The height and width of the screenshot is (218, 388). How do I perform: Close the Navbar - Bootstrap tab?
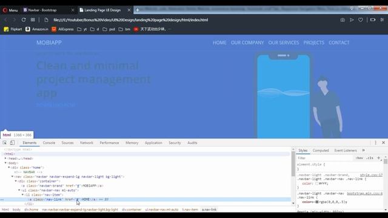click(73, 10)
